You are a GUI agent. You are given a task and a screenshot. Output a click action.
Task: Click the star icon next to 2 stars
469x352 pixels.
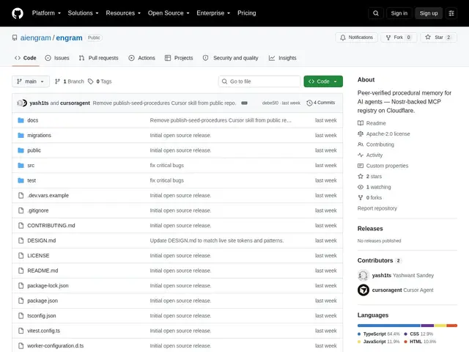click(x=361, y=176)
